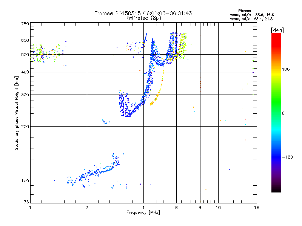302x226 pixels.
Task: Click the colorbar near the 100 label
Action: [276, 69]
